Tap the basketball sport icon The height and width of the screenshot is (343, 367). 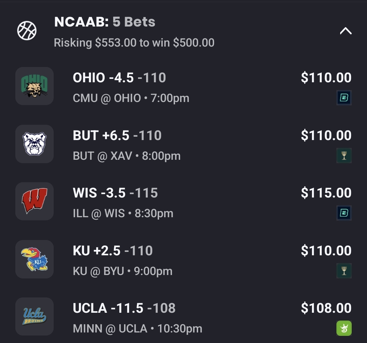pos(27,31)
